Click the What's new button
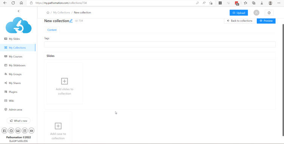The image size is (284, 144). point(19,121)
